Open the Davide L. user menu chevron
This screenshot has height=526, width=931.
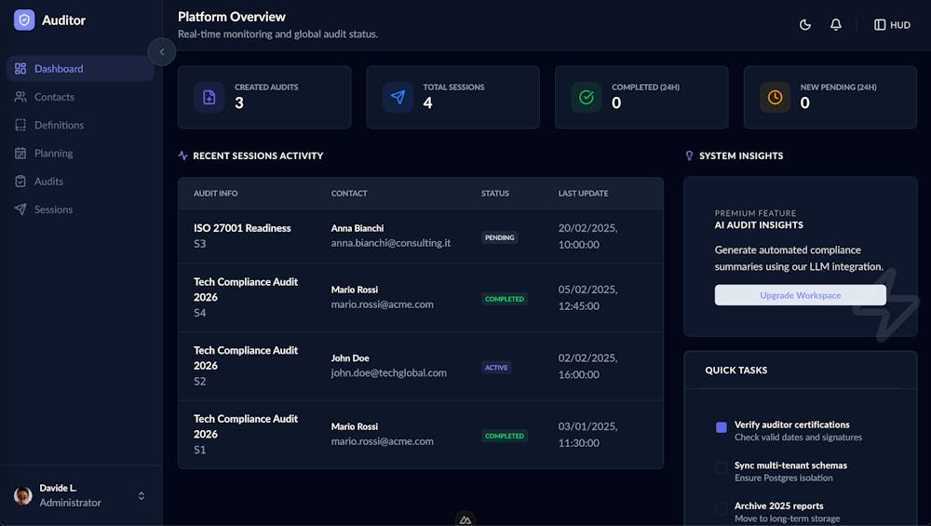coord(142,495)
